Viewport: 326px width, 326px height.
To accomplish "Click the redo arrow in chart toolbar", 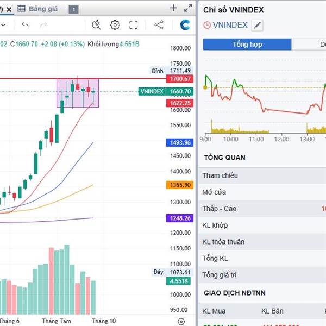I will coord(43,25).
